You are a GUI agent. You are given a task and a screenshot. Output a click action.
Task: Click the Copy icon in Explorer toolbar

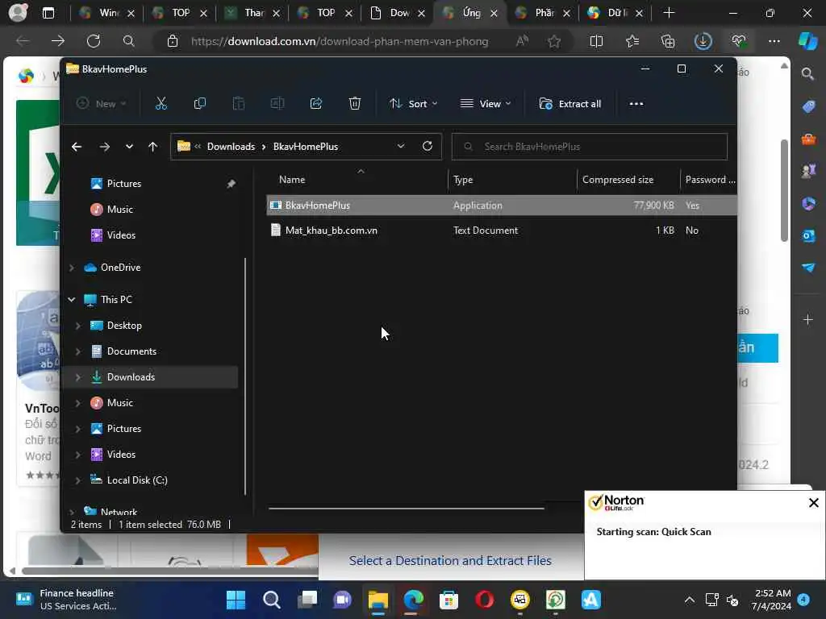(x=200, y=104)
